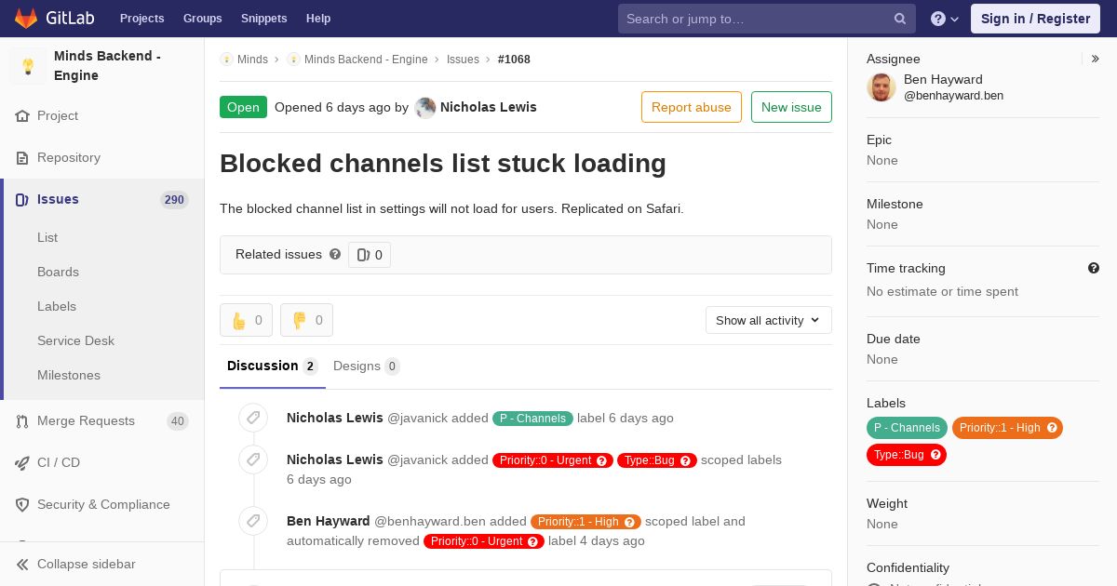The height and width of the screenshot is (586, 1117).
Task: Open Labels in sidebar
Action: pyautogui.click(x=57, y=307)
